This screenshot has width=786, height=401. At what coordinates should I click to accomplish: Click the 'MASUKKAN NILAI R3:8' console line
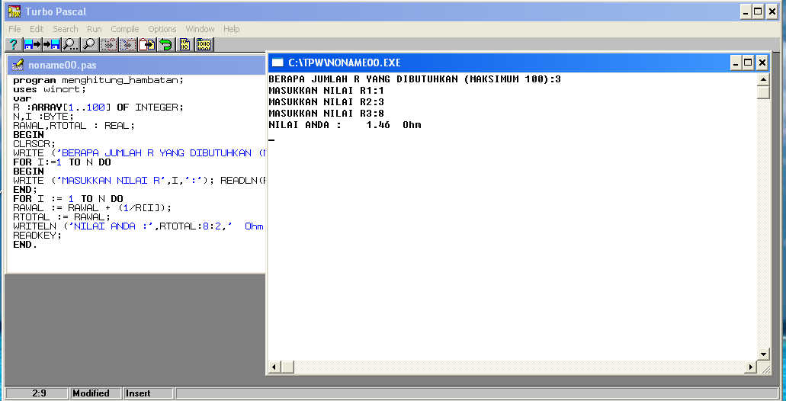[326, 114]
